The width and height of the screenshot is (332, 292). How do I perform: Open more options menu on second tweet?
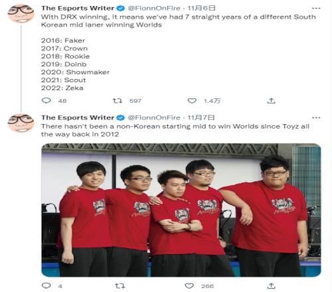pos(316,117)
